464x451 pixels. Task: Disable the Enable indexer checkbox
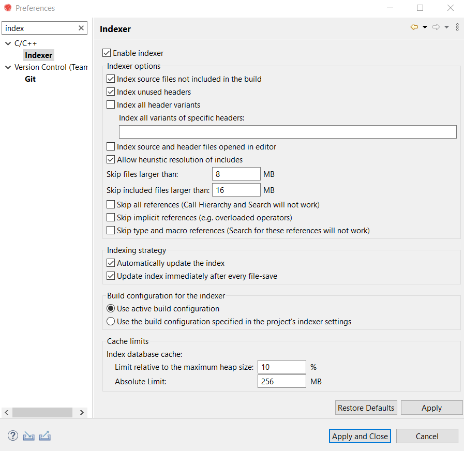107,53
